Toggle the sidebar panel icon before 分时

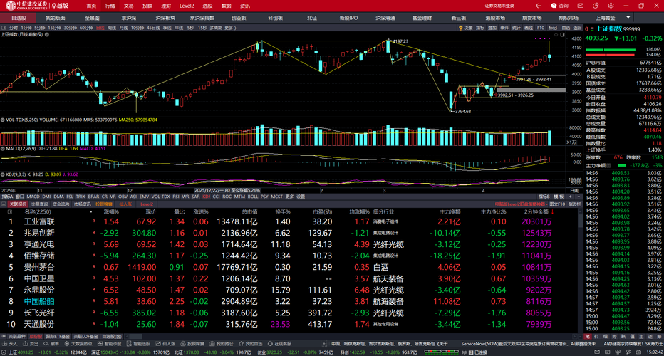point(4,28)
